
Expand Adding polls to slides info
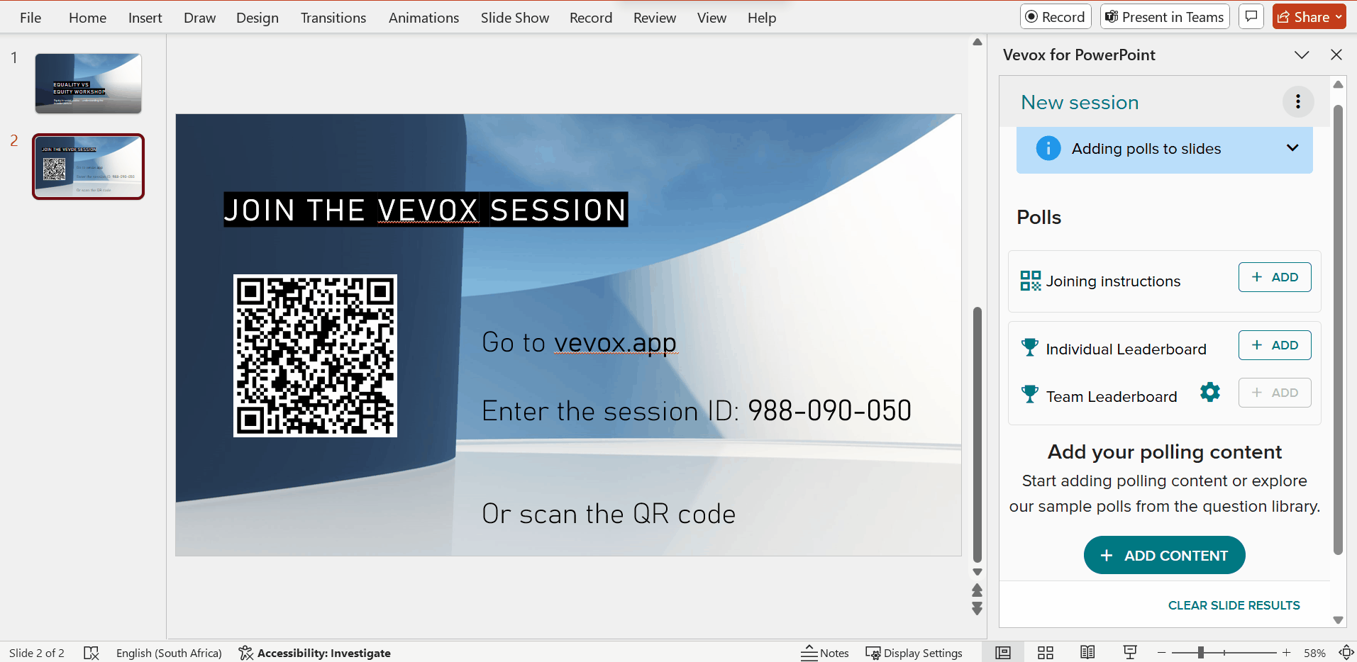coord(1292,147)
